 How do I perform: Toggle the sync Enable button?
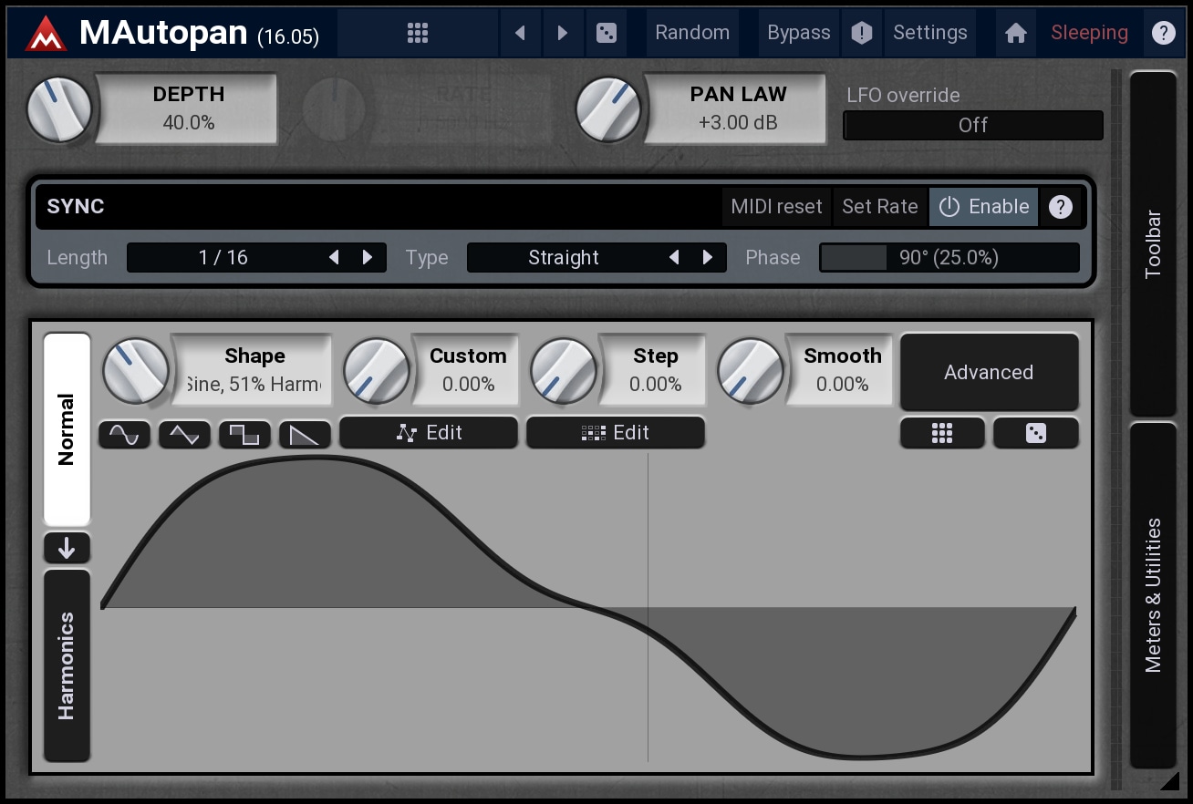tap(984, 207)
